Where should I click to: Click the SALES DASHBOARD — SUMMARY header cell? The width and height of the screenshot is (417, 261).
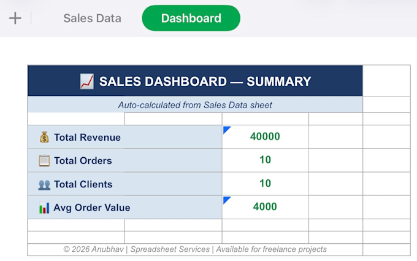[x=195, y=80]
